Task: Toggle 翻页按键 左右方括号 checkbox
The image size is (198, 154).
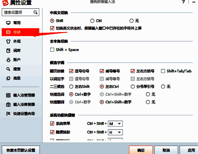Action: [133, 71]
